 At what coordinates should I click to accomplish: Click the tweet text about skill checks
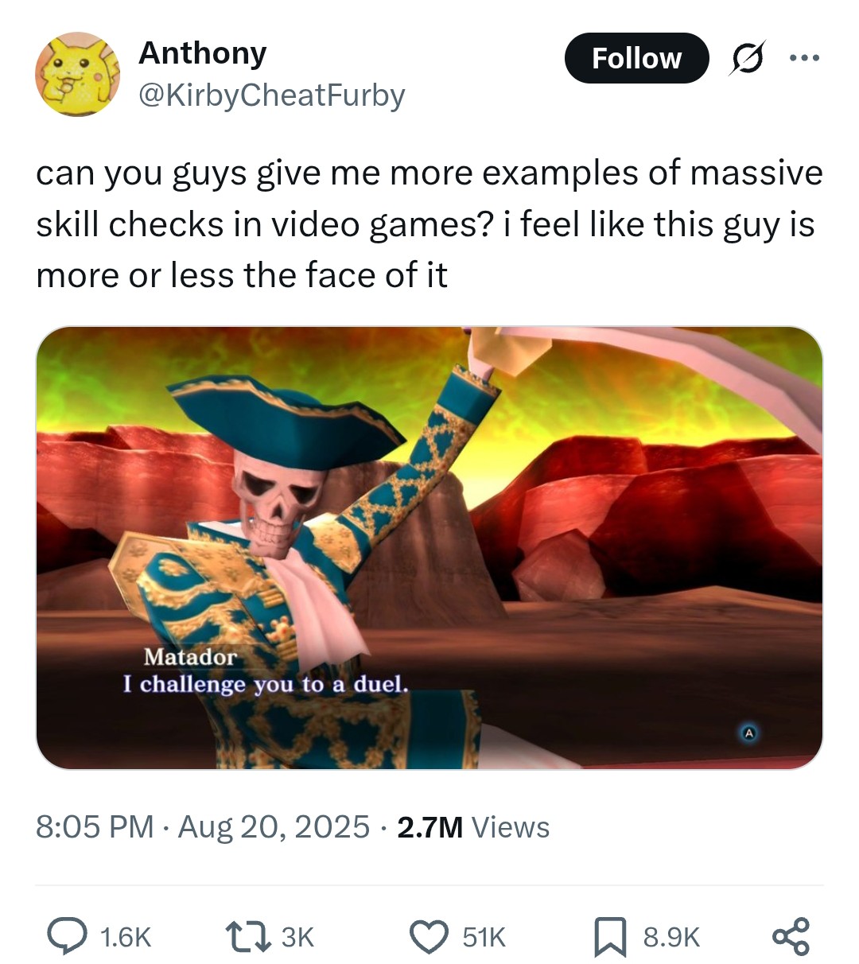click(429, 224)
